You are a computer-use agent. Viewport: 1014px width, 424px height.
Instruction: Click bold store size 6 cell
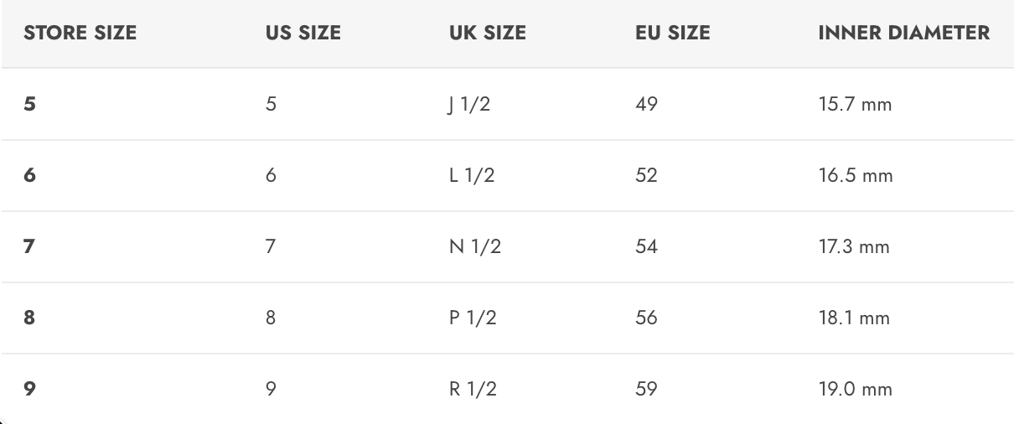pos(30,176)
